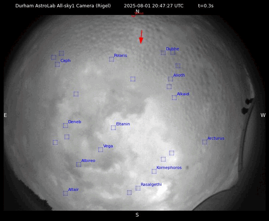Viewport: 269px width, 221px height.
Task: Click the S compass direction label
Action: coord(137,215)
